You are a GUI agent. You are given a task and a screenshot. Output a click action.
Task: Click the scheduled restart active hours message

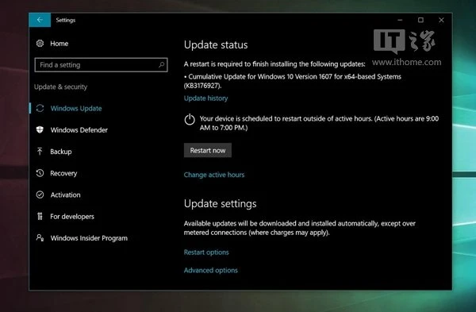[x=319, y=123]
